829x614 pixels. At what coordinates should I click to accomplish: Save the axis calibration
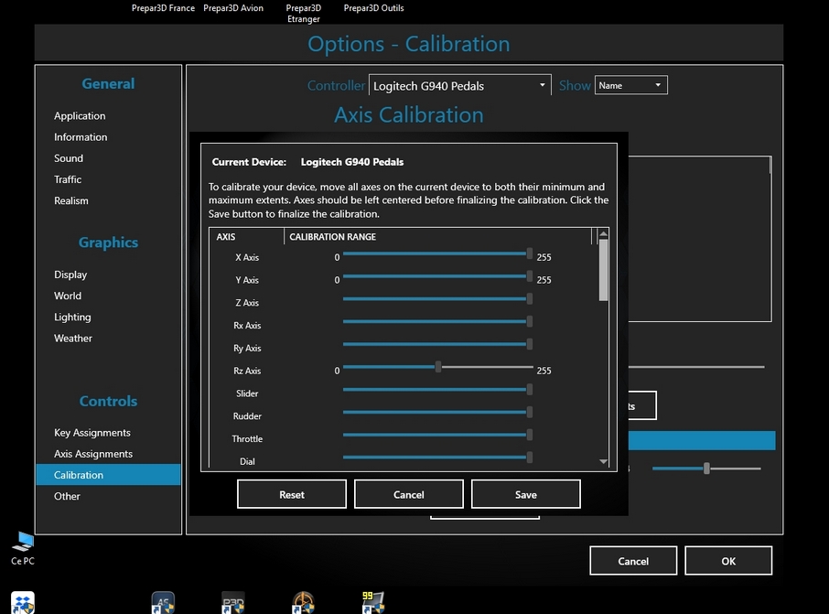[526, 494]
